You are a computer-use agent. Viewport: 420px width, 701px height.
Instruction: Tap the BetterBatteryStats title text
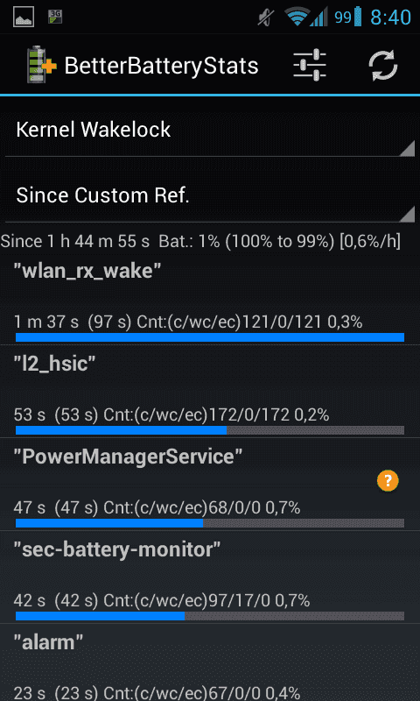tap(161, 66)
